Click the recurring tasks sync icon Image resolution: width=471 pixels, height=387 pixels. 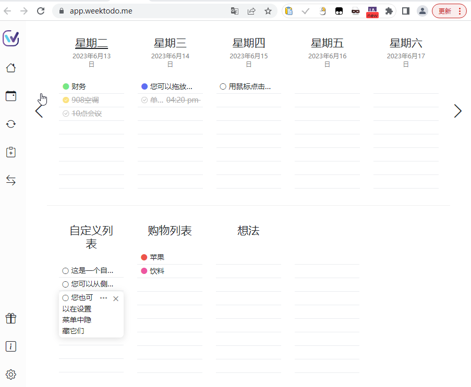(11, 124)
